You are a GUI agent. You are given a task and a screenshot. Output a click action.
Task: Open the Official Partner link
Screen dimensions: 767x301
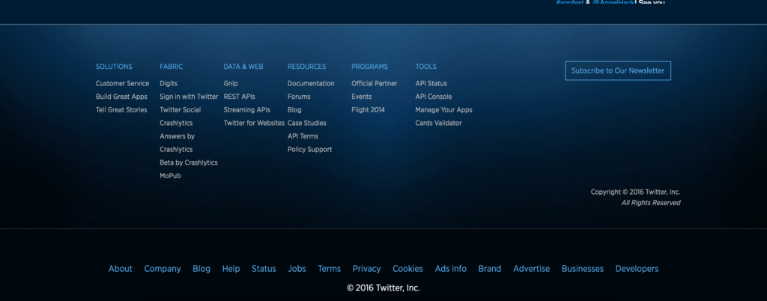375,84
